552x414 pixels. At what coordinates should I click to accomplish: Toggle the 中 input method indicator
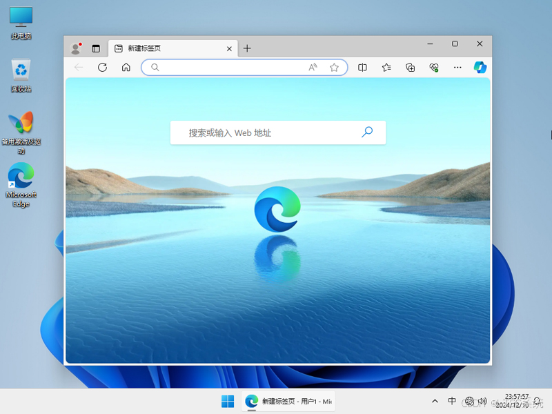pyautogui.click(x=452, y=401)
